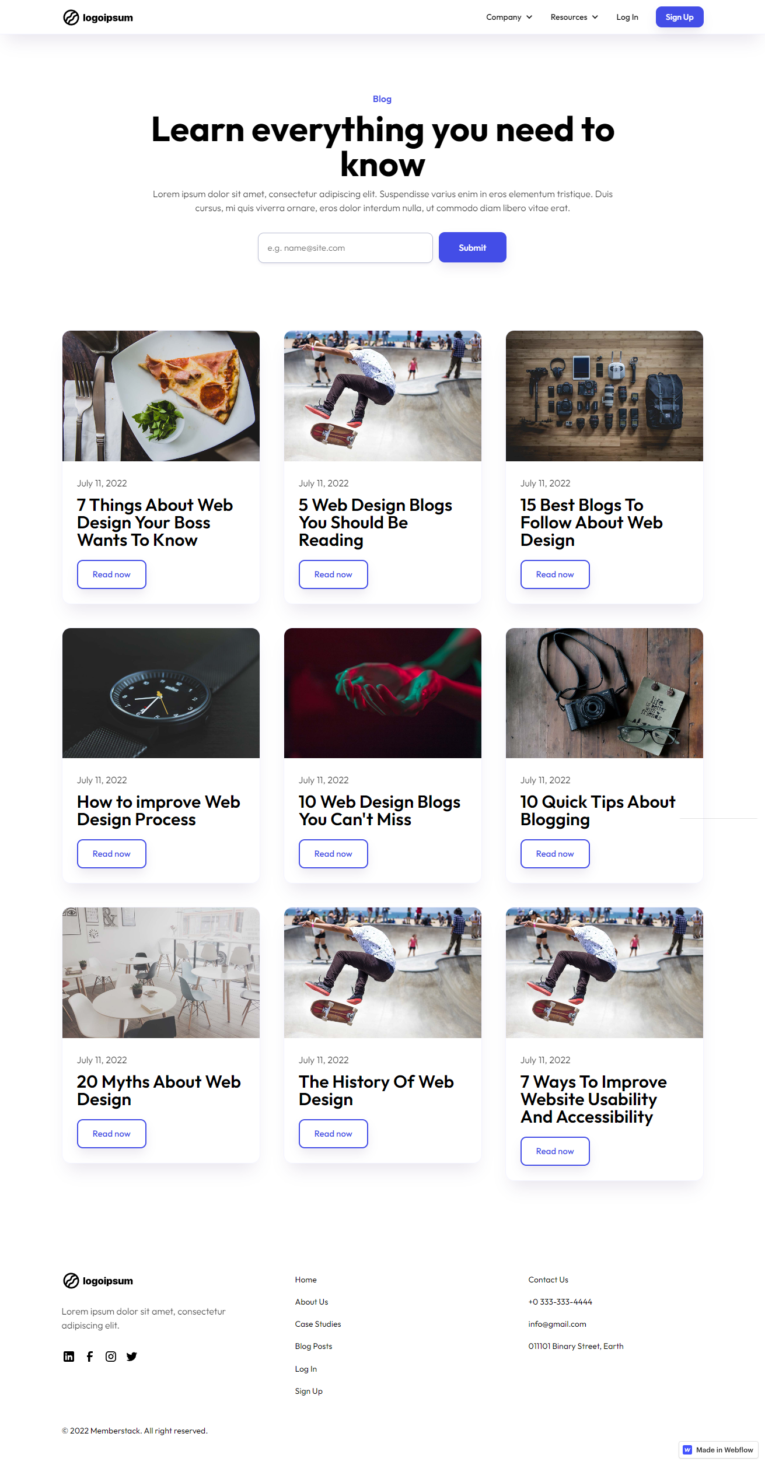Expand the Company dropdown menu
Viewport: 765px width, 1465px height.
pos(509,17)
